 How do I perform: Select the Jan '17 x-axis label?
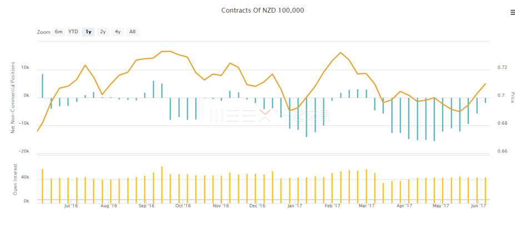pyautogui.click(x=294, y=206)
